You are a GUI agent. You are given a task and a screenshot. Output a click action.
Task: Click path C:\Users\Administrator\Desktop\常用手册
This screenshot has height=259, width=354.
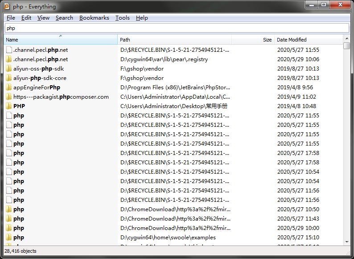pyautogui.click(x=174, y=106)
